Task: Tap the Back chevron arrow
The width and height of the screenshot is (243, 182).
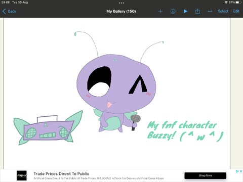Action: click(4, 11)
